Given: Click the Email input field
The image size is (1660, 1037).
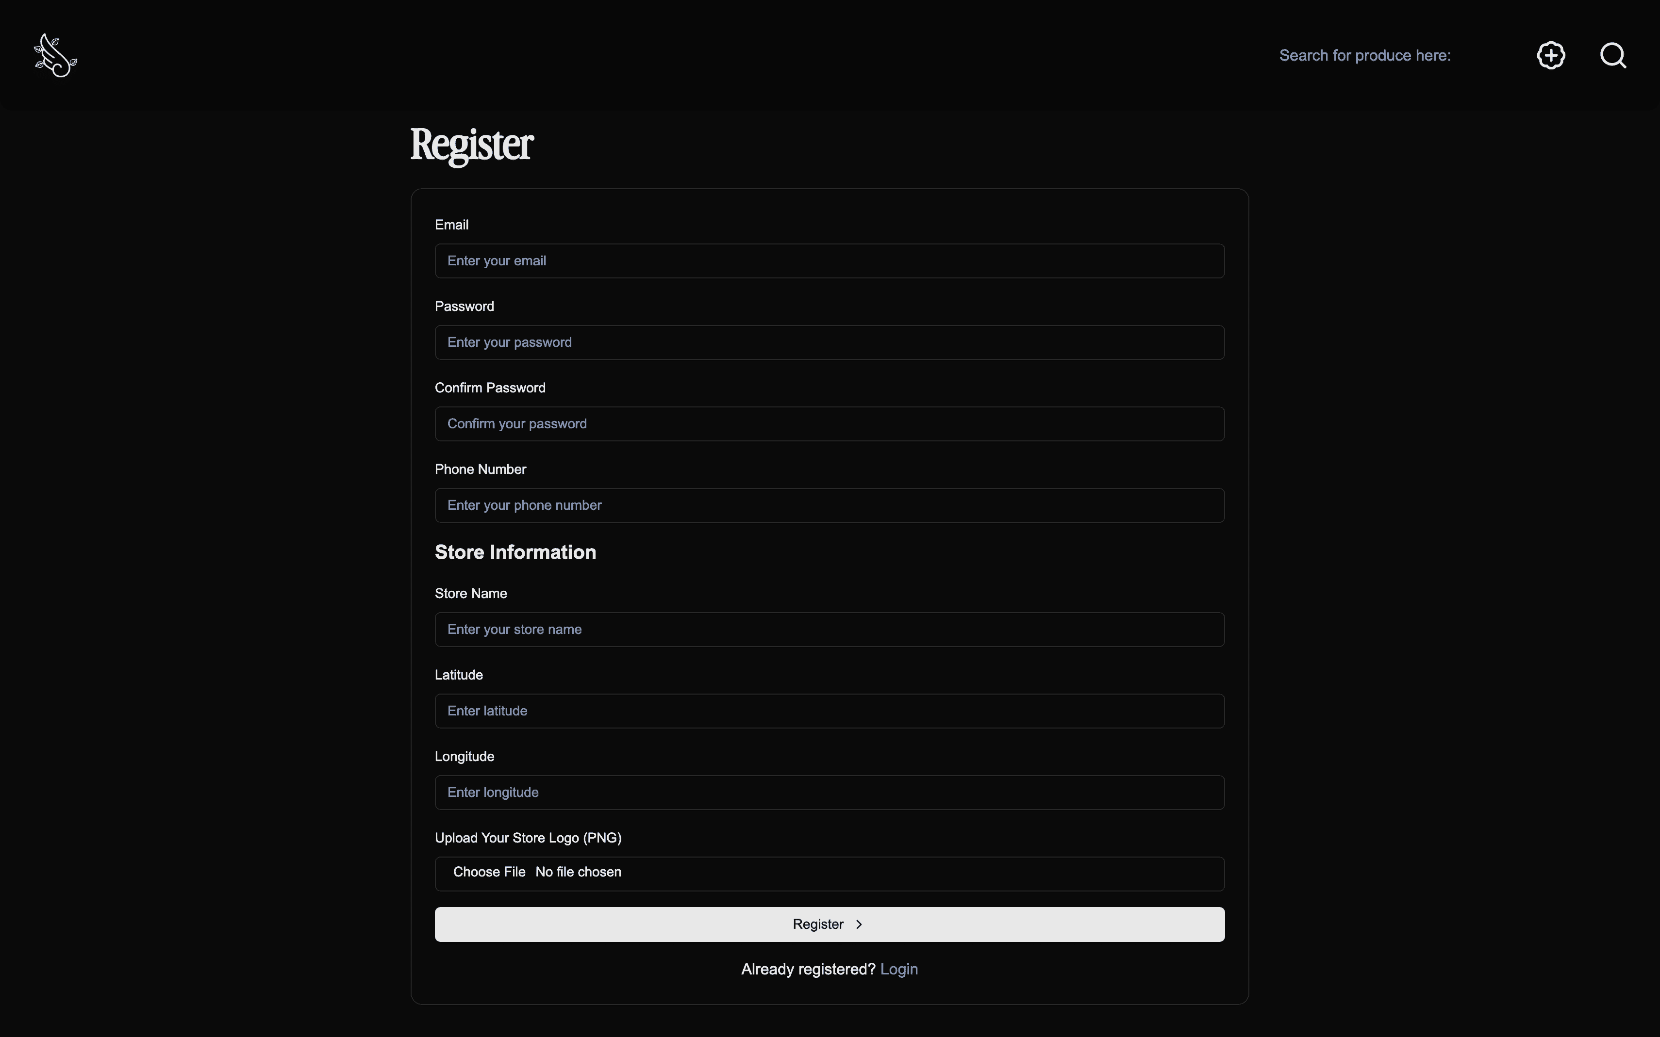Looking at the screenshot, I should (829, 260).
